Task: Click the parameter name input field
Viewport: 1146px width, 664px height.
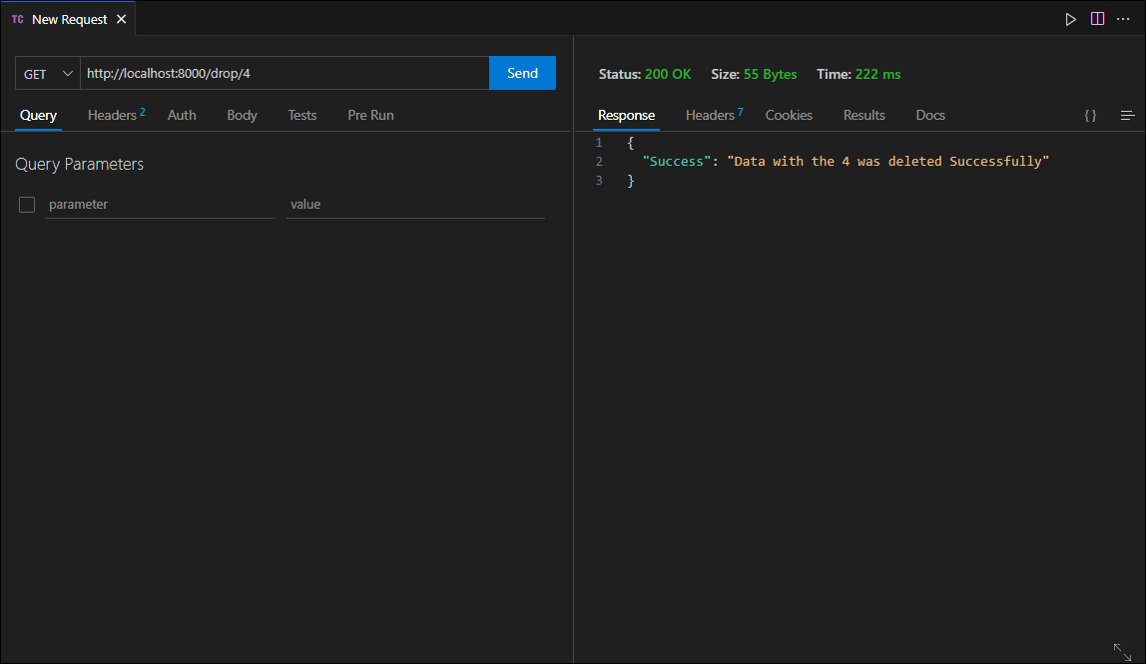Action: coord(161,205)
